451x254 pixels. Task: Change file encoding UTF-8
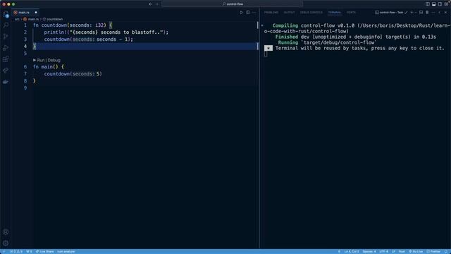(x=383, y=251)
